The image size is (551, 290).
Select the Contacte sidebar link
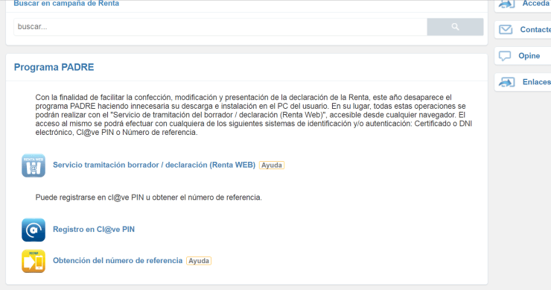[535, 30]
